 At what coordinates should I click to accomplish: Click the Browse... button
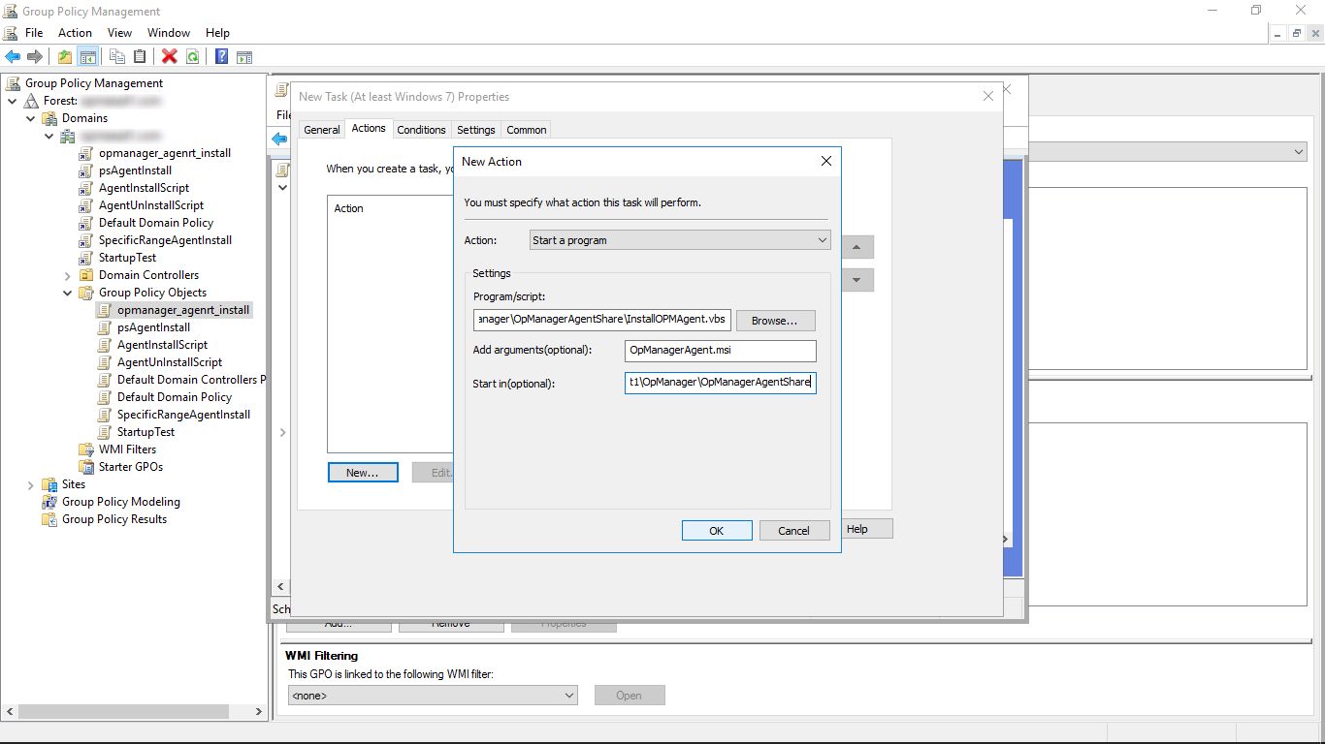[x=775, y=320]
